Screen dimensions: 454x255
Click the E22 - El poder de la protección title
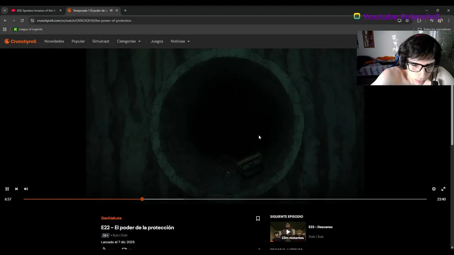point(138,227)
